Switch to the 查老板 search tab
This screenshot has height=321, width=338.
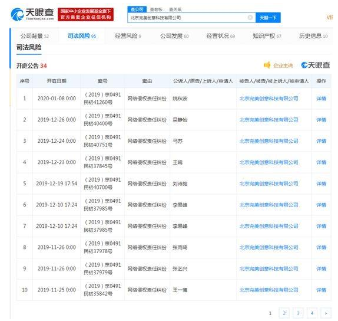pyautogui.click(x=156, y=9)
